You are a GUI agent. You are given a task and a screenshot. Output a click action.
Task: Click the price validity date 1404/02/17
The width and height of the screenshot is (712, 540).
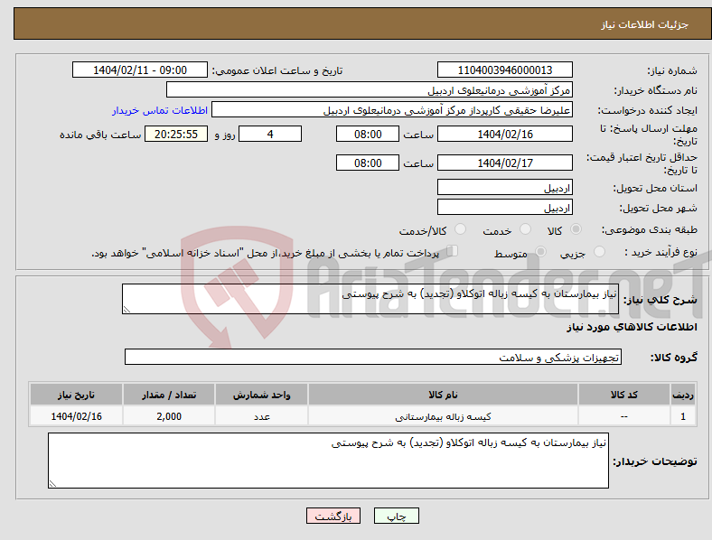[x=504, y=163]
